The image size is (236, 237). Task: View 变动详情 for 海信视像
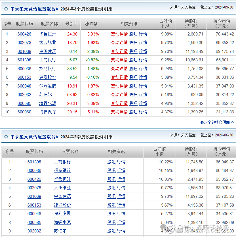pyautogui.click(x=119, y=112)
